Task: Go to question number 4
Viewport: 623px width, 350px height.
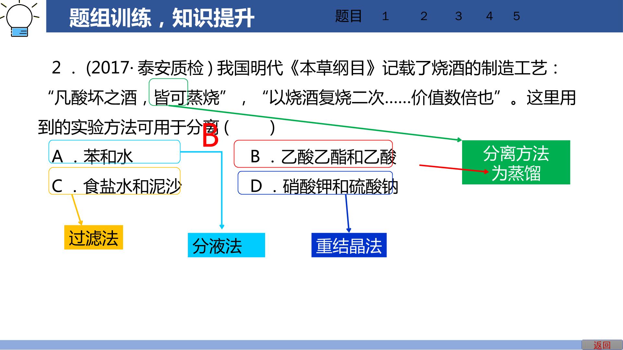Action: click(489, 16)
